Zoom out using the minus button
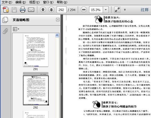The width and height of the screenshot is (151, 118). [x=84, y=10]
